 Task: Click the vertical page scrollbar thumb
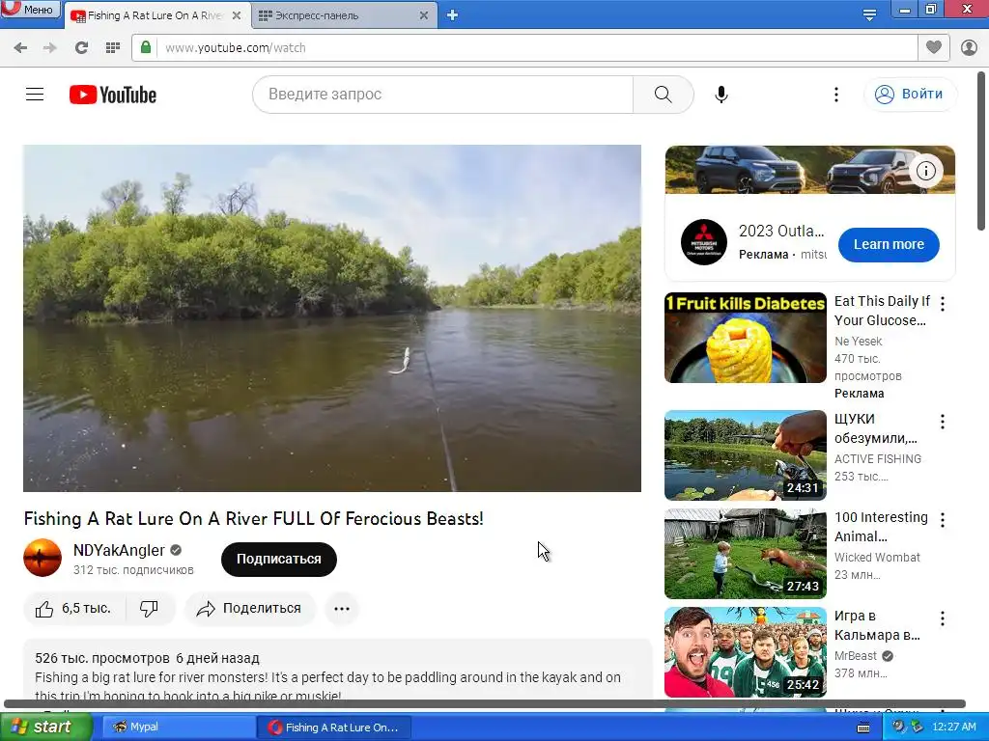coord(981,151)
